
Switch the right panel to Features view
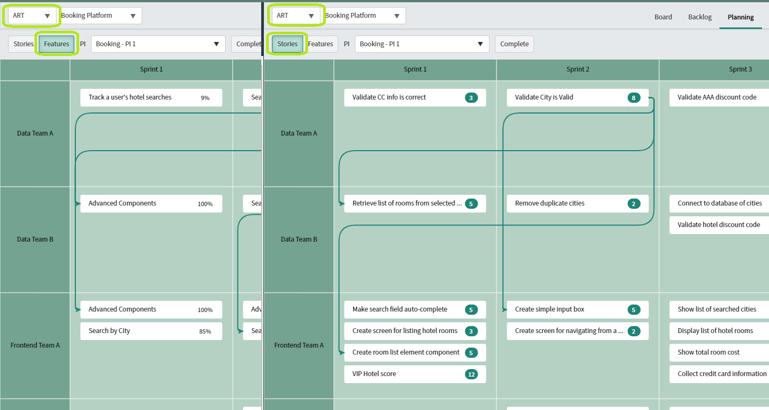[321, 44]
